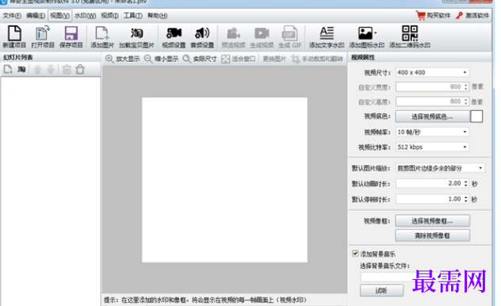This screenshot has width=501, height=306.
Task: Click choose video frame (选择视频像框) button
Action: pos(432,220)
